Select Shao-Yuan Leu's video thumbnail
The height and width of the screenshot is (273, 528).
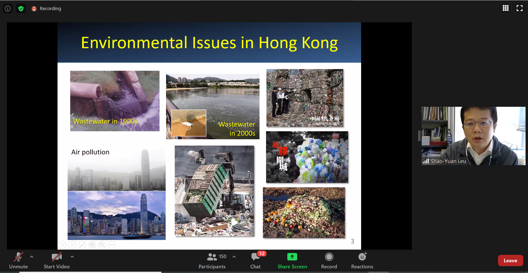473,136
